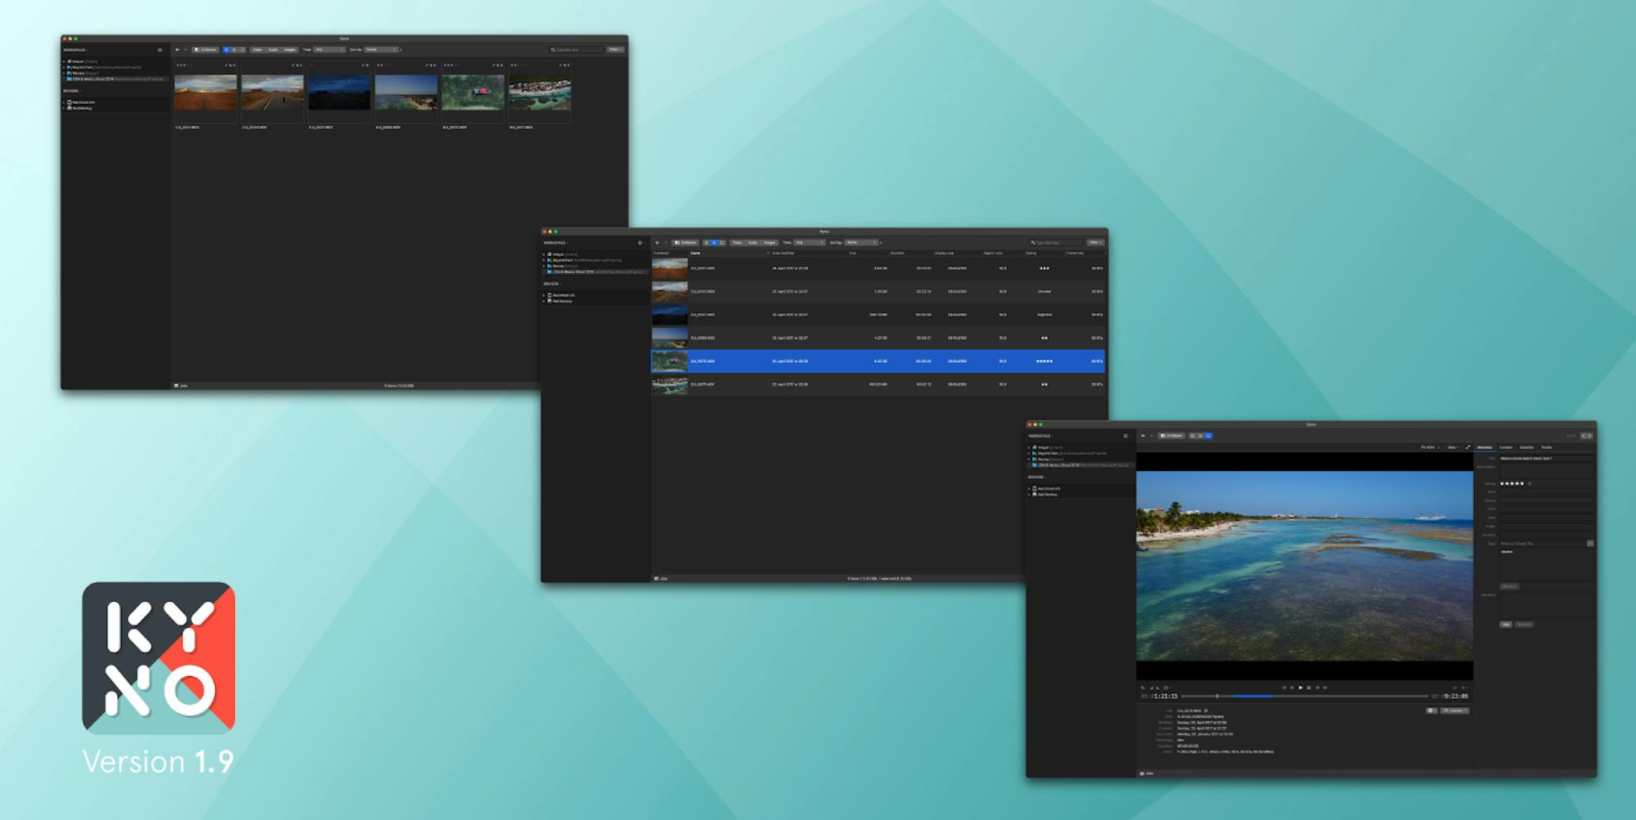Viewport: 1636px width, 820px height.
Task: Go to the next clip using player's top-right arrow
Action: 1590,436
